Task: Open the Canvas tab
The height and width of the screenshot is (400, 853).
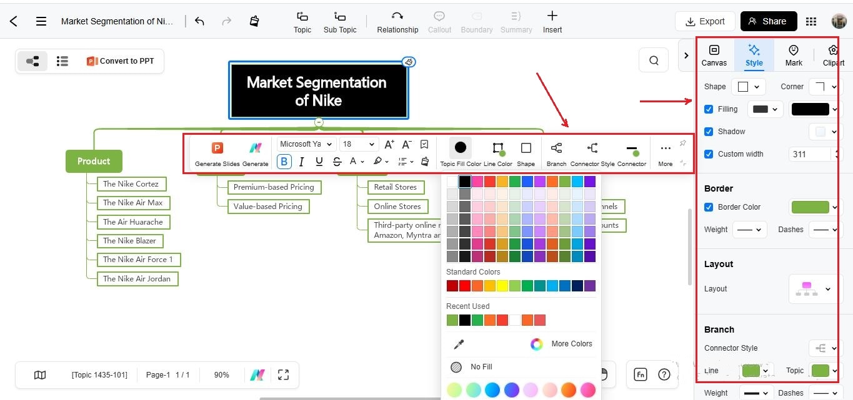Action: [x=714, y=55]
